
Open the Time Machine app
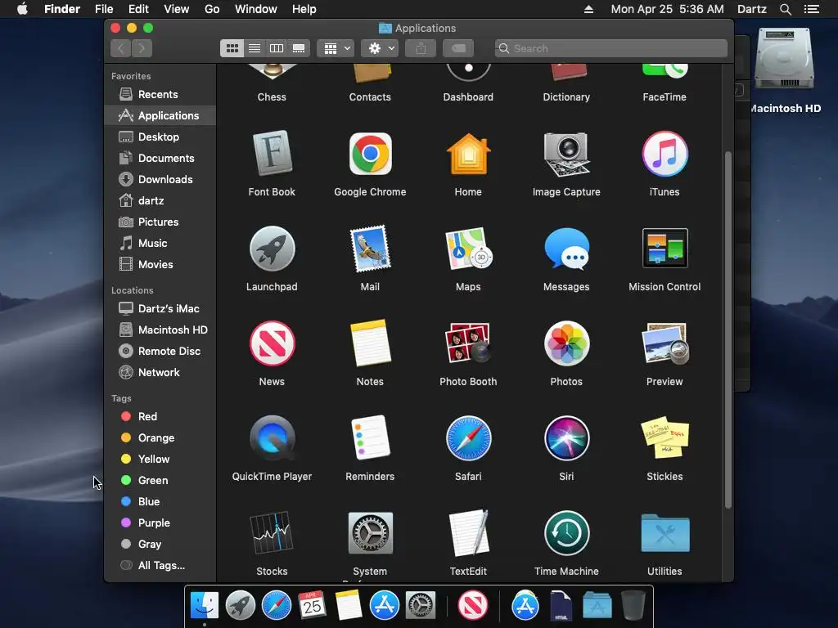click(x=566, y=533)
